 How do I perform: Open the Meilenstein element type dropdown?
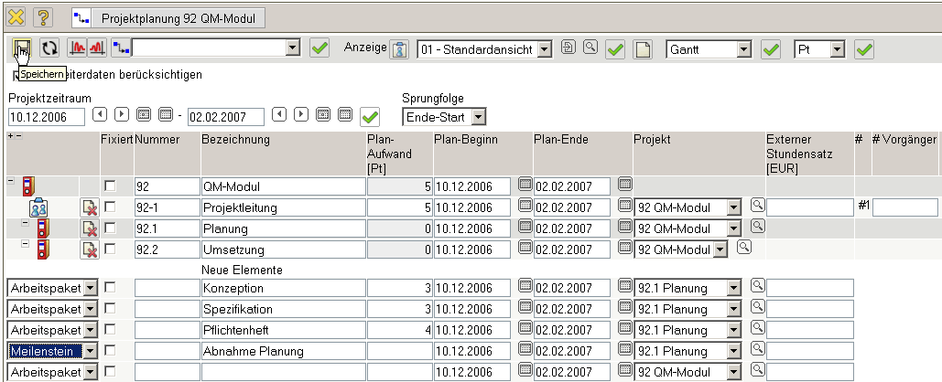pyautogui.click(x=89, y=350)
